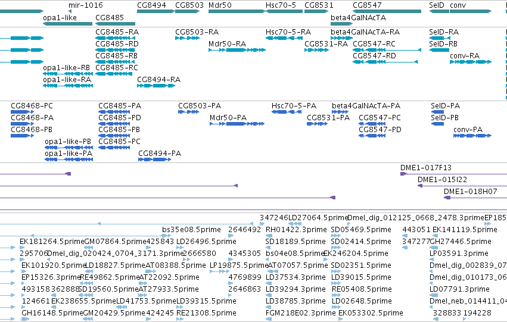Click EST label LP03591.3prime
The image size is (507, 322).
(x=459, y=254)
